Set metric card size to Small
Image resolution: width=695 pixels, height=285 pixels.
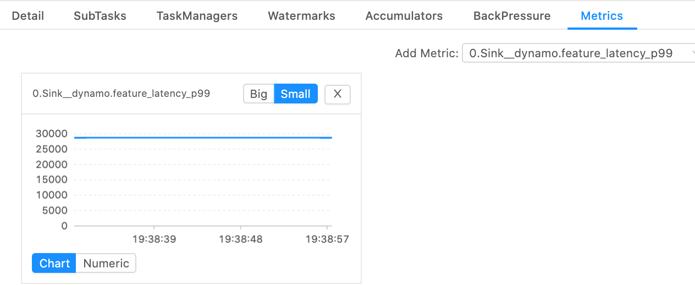point(295,94)
